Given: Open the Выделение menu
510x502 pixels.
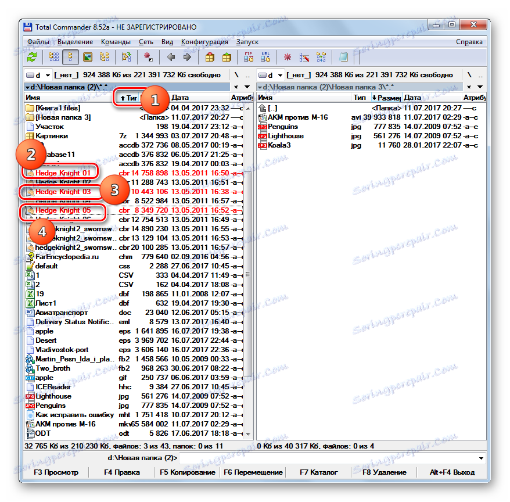Looking at the screenshot, I should pos(75,42).
